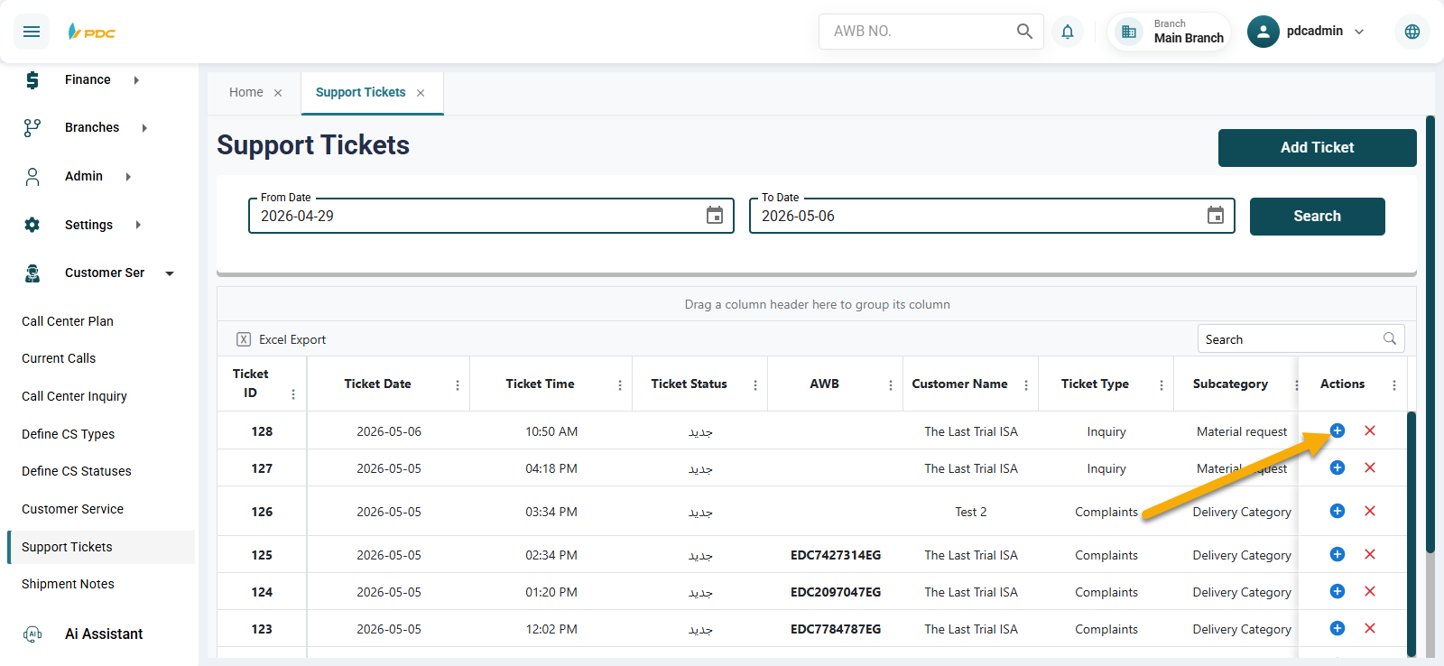Open Call Center Plan menu item
The width and height of the screenshot is (1444, 666).
[68, 321]
